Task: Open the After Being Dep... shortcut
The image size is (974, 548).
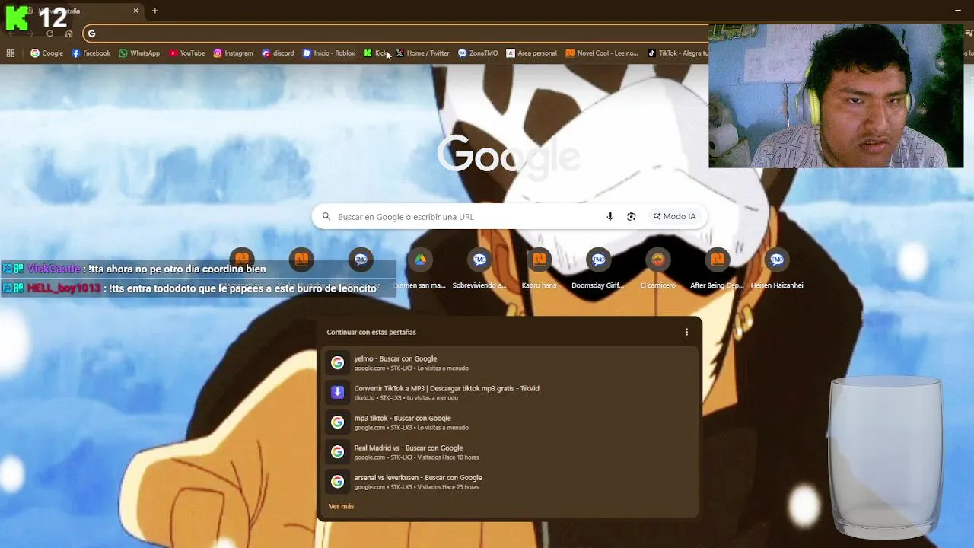Action: click(x=717, y=269)
